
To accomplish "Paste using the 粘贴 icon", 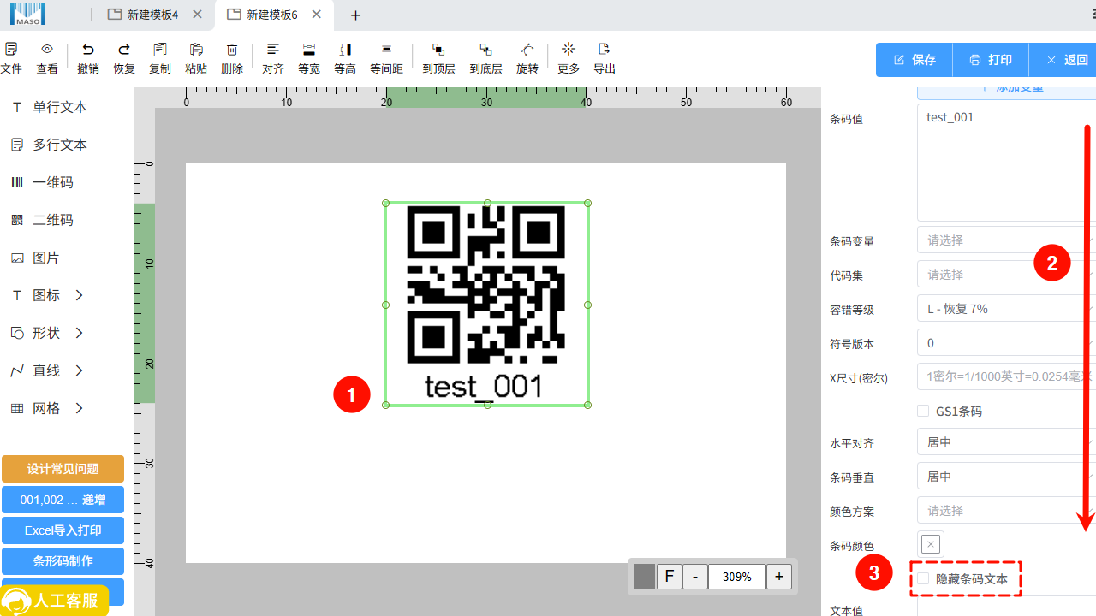I will point(196,58).
